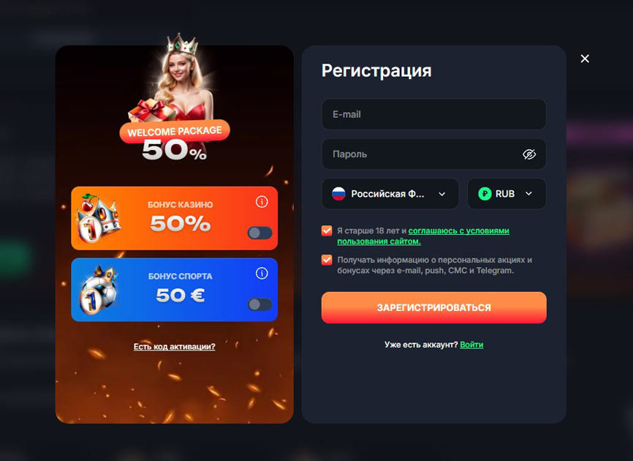Image resolution: width=633 pixels, height=461 pixels.
Task: Open the site terms of use link
Action: [423, 236]
